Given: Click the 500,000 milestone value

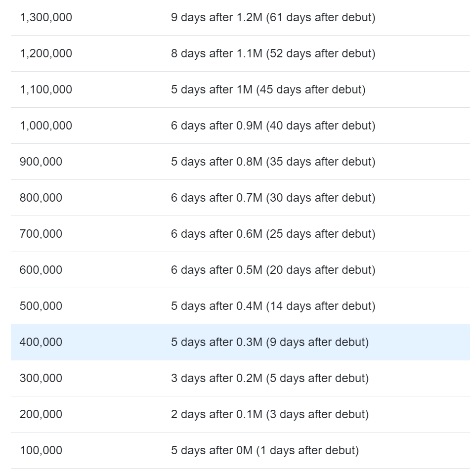Looking at the screenshot, I should tap(41, 306).
